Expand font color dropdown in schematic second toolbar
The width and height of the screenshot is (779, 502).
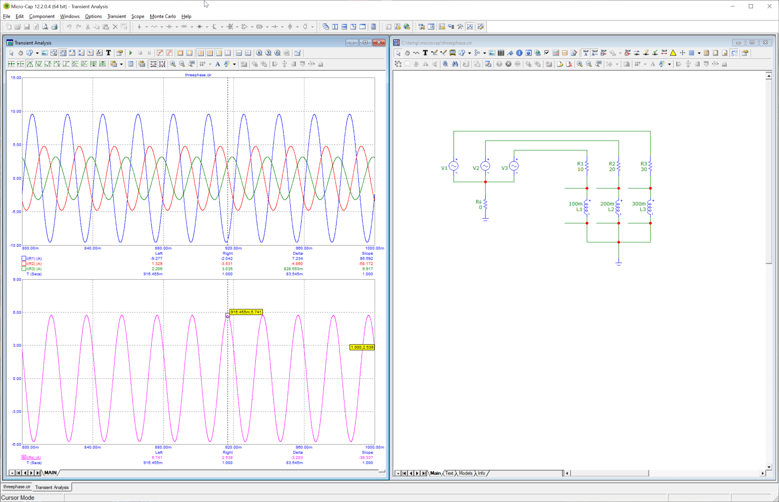coord(669,64)
